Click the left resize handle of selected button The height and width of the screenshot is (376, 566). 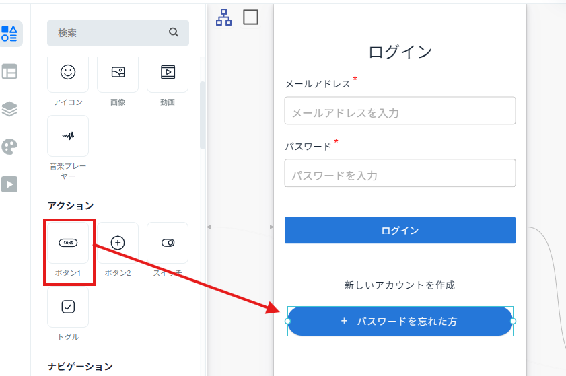(287, 321)
